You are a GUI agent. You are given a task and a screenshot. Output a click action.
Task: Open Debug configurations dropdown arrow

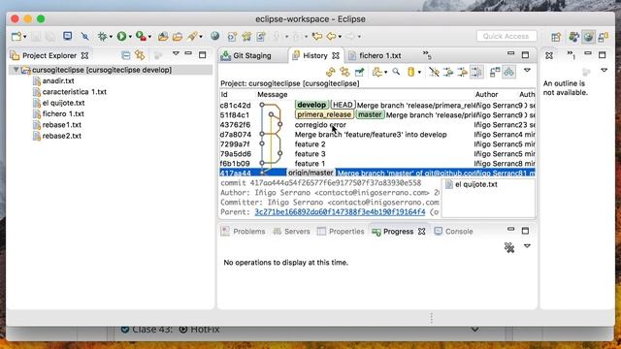(x=111, y=37)
